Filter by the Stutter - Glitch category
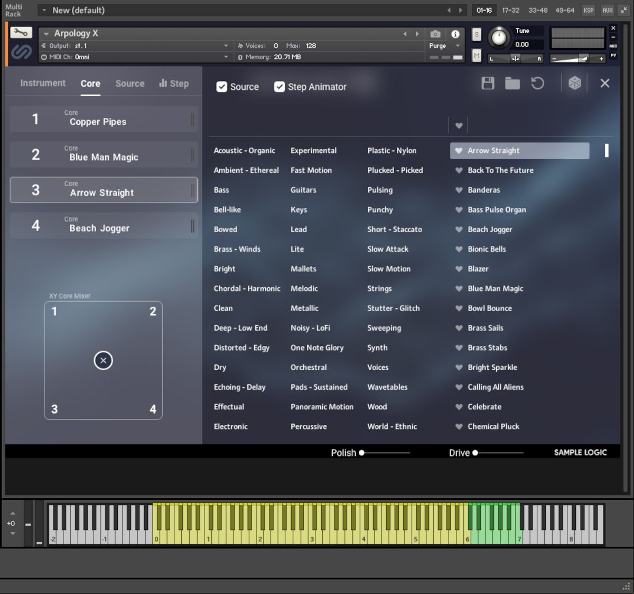This screenshot has height=594, width=634. pyautogui.click(x=394, y=308)
